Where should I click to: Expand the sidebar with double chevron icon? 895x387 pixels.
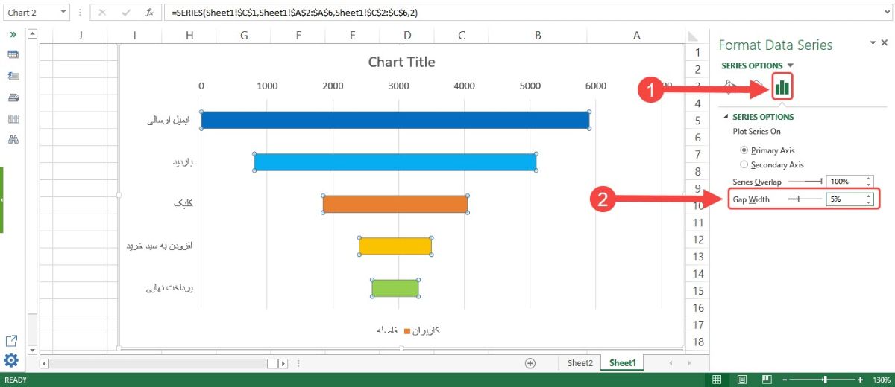[x=13, y=34]
